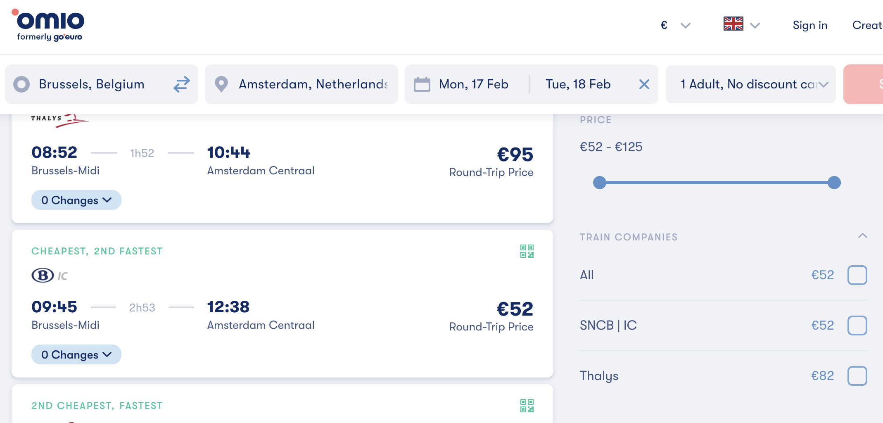Open the euro currency dropdown
Viewport: 883px width, 423px height.
click(675, 25)
